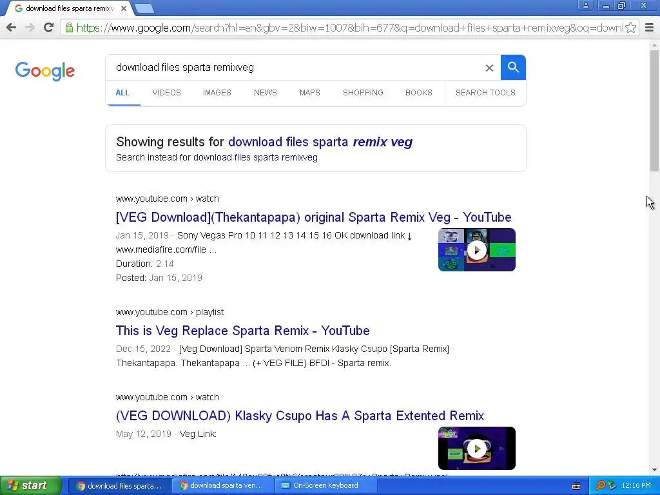Clear the search box with X icon
Screen dimensions: 660x495
click(489, 68)
